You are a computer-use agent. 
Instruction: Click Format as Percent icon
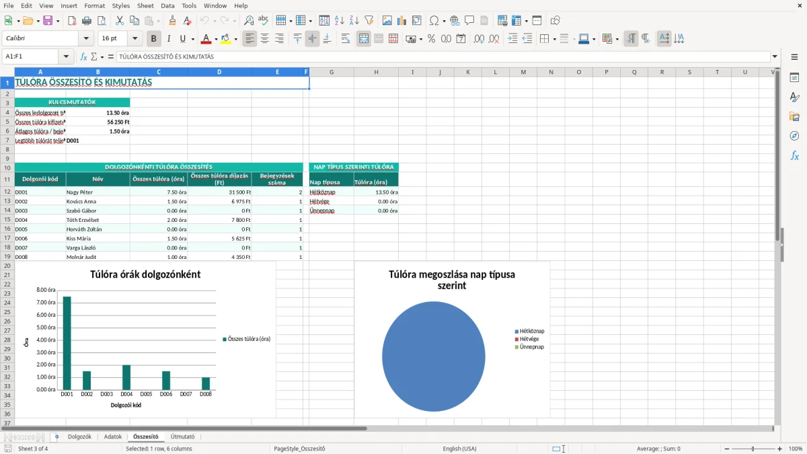[431, 39]
